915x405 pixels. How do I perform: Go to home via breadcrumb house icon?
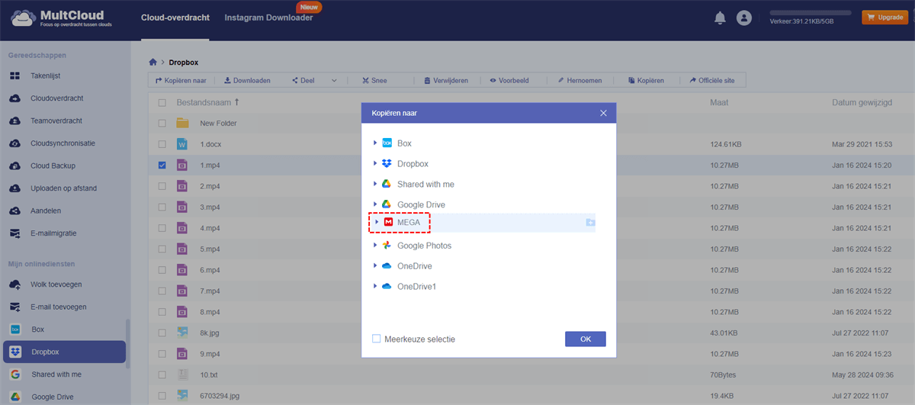(153, 63)
